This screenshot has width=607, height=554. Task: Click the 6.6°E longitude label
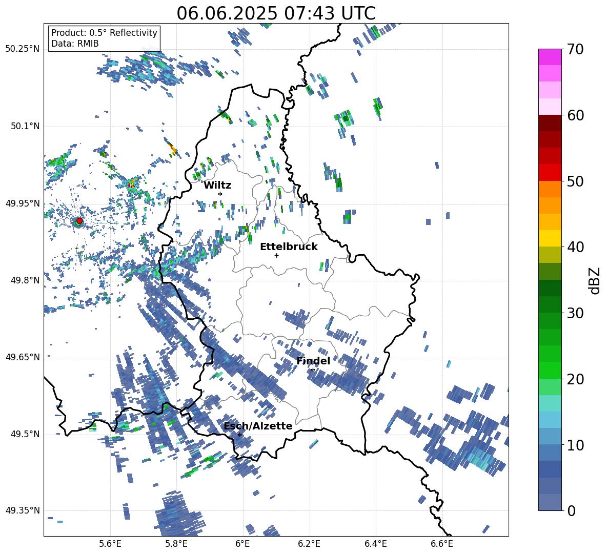pyautogui.click(x=442, y=544)
